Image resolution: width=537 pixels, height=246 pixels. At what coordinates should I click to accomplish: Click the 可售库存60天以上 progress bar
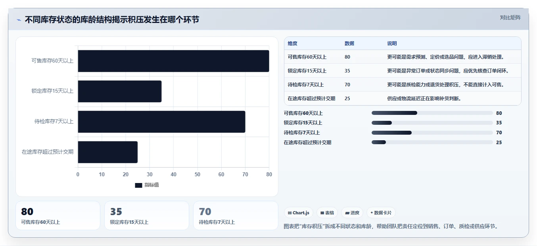432,113
